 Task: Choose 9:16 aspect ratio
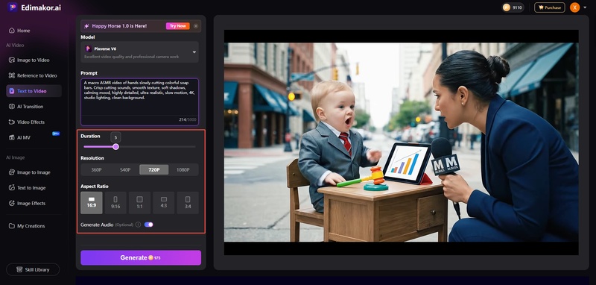point(115,203)
